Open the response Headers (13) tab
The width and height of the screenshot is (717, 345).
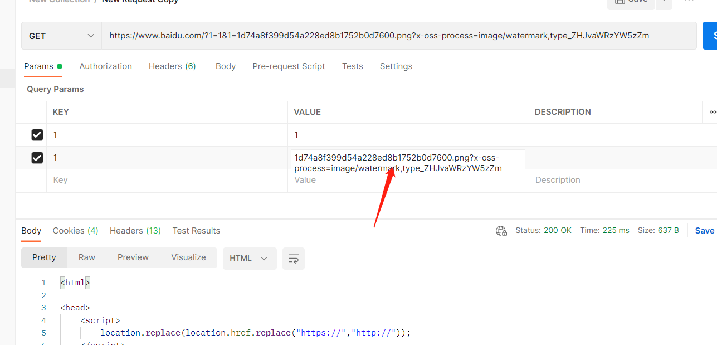135,231
